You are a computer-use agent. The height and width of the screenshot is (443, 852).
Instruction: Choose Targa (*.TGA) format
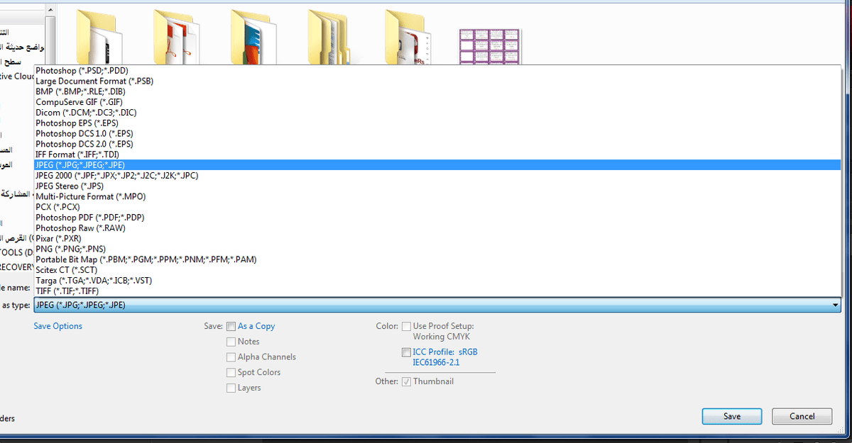tap(437, 281)
